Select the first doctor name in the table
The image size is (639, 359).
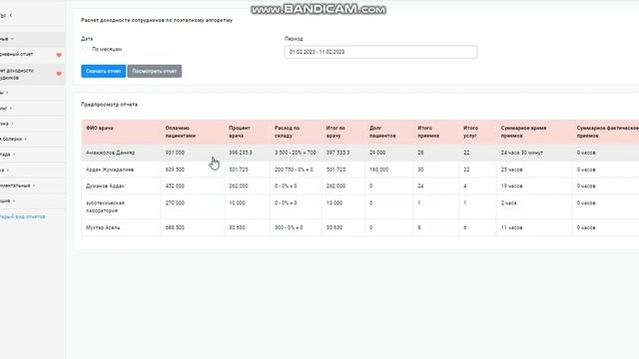110,153
